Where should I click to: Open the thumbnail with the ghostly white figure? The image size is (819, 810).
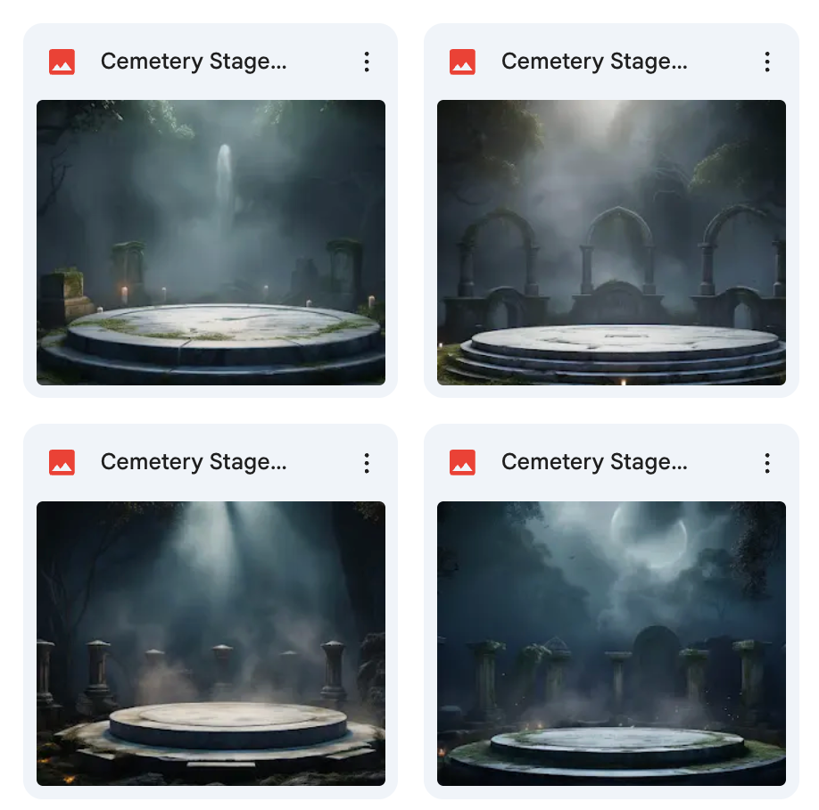click(211, 242)
